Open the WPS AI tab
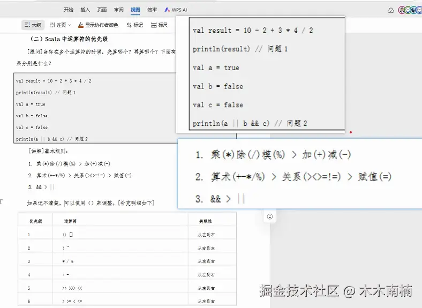This screenshot has height=308, width=422. pos(176,10)
